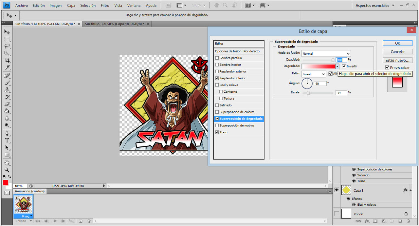Image resolution: width=419 pixels, height=226 pixels.
Task: Select the Lasso tool
Action: pos(7,46)
